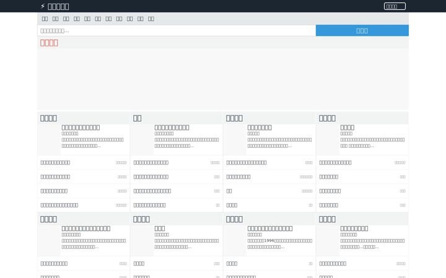
Task: Open the two-character list entry in the third column
Action: point(229,191)
